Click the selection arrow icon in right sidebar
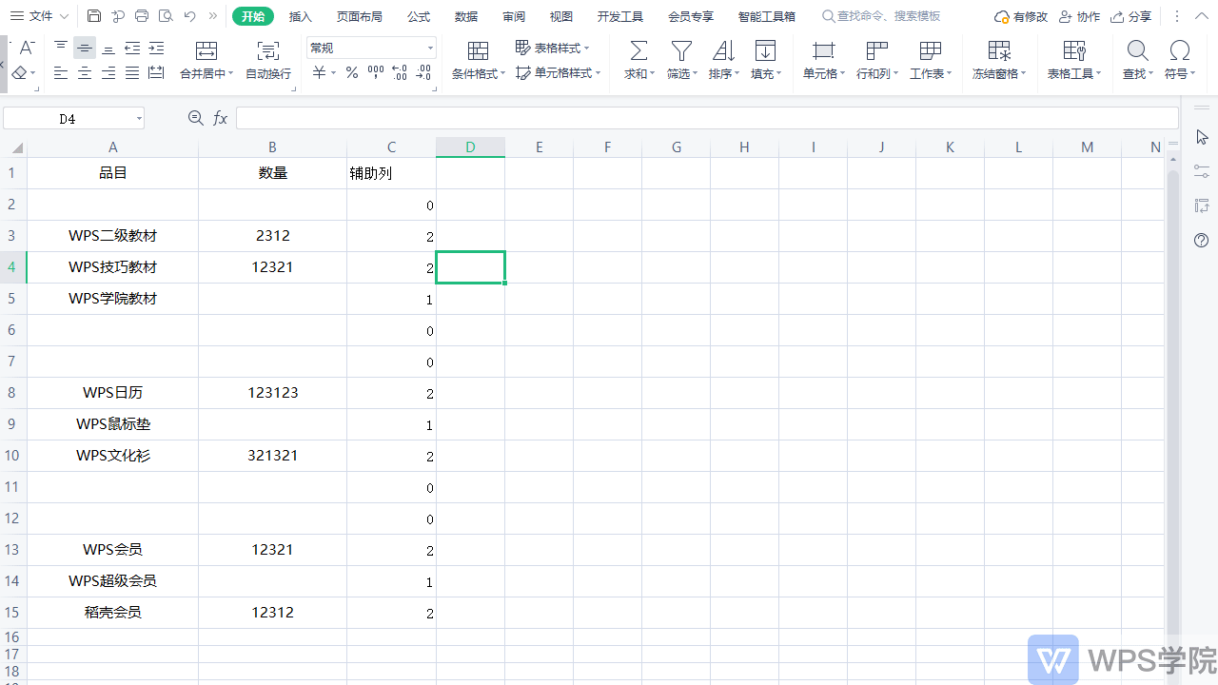 1202,138
